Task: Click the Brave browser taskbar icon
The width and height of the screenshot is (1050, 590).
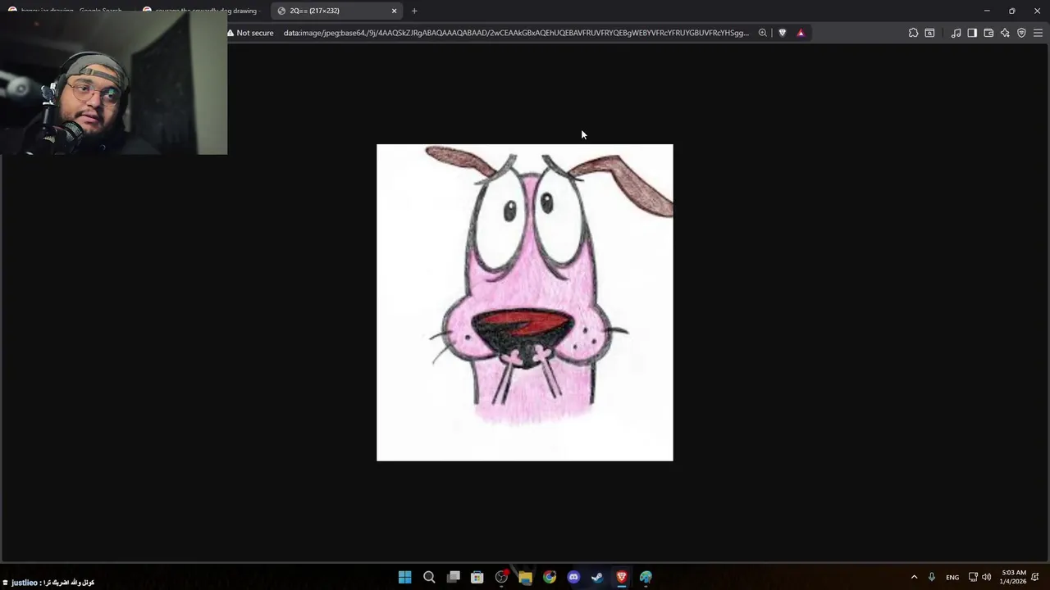Action: pos(622,577)
